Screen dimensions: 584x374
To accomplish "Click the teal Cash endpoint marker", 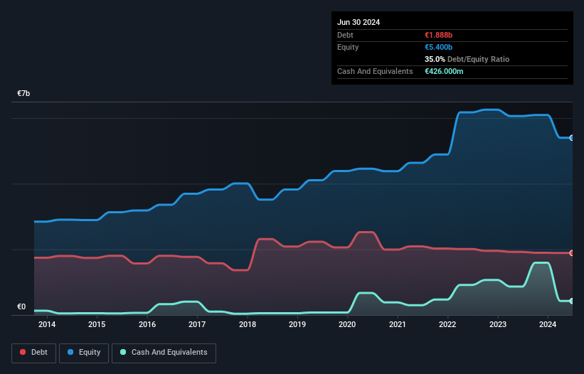I will pos(572,301).
